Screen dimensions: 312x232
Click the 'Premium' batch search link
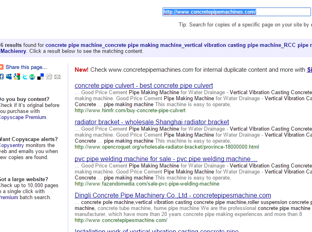pyautogui.click(x=9, y=198)
